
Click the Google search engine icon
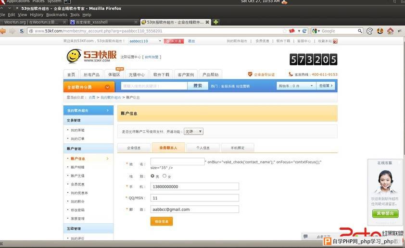[315, 31]
